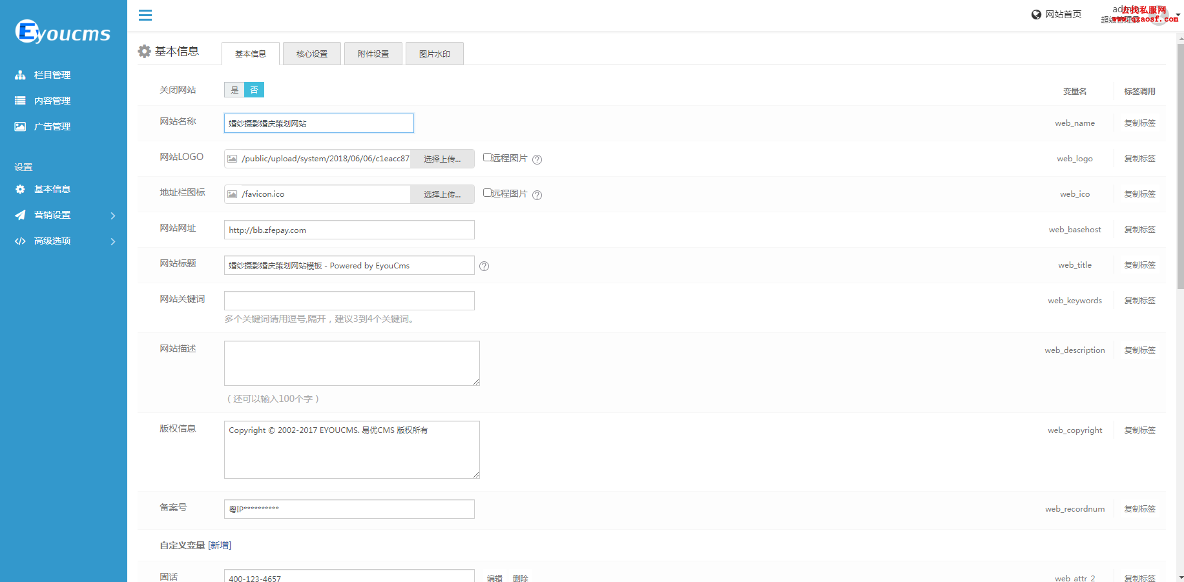1184x582 pixels.
Task: Click the hamburger menu icon to collapse sidebar
Action: pyautogui.click(x=145, y=15)
